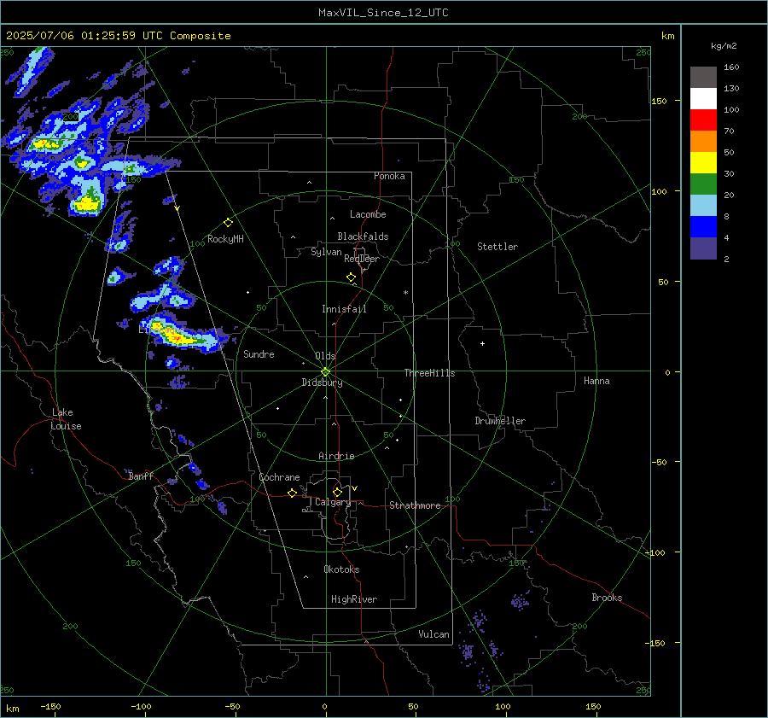Screen dimensions: 768x718
Task: Click the Lacombe town label
Action: (x=368, y=214)
